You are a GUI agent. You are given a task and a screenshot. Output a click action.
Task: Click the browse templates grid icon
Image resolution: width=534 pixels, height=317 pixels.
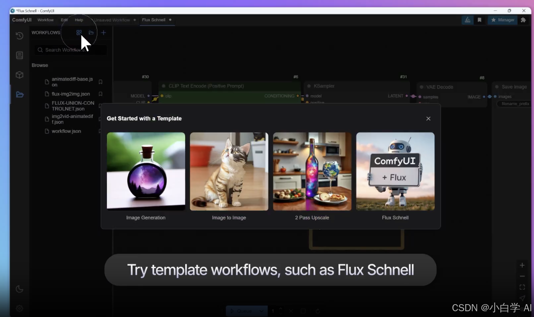click(79, 32)
